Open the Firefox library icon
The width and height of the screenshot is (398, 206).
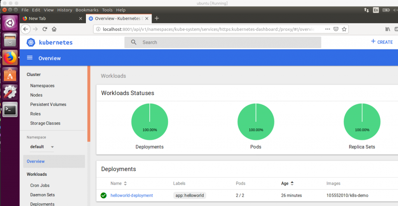pyautogui.click(x=388, y=29)
